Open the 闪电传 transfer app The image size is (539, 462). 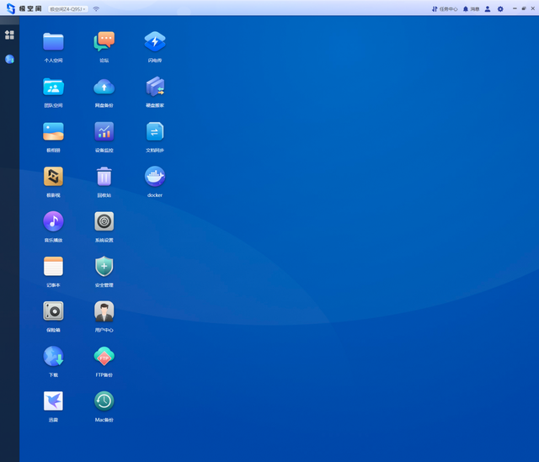pyautogui.click(x=155, y=41)
